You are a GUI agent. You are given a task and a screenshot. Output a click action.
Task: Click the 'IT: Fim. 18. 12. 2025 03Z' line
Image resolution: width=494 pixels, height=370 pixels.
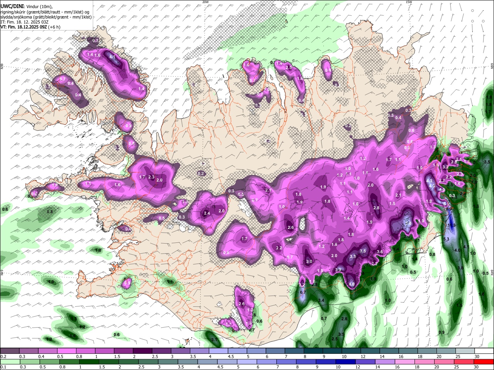coord(24,22)
